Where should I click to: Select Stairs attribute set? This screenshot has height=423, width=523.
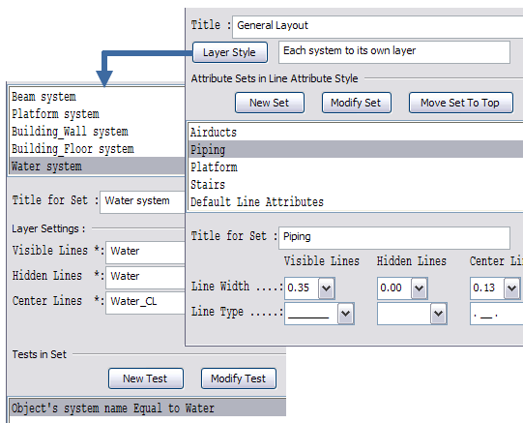click(356, 184)
